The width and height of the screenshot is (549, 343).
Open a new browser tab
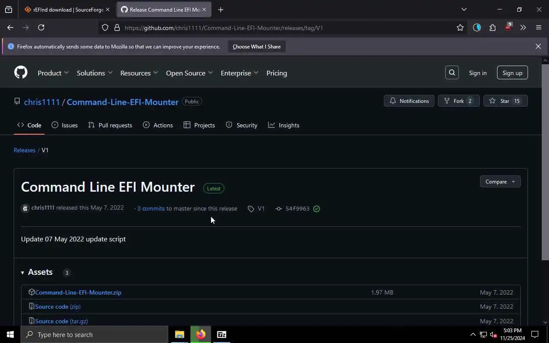(x=220, y=9)
